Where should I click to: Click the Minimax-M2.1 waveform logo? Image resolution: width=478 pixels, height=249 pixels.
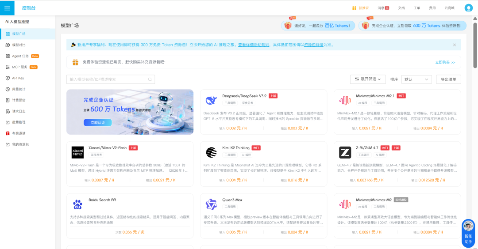[345, 100]
